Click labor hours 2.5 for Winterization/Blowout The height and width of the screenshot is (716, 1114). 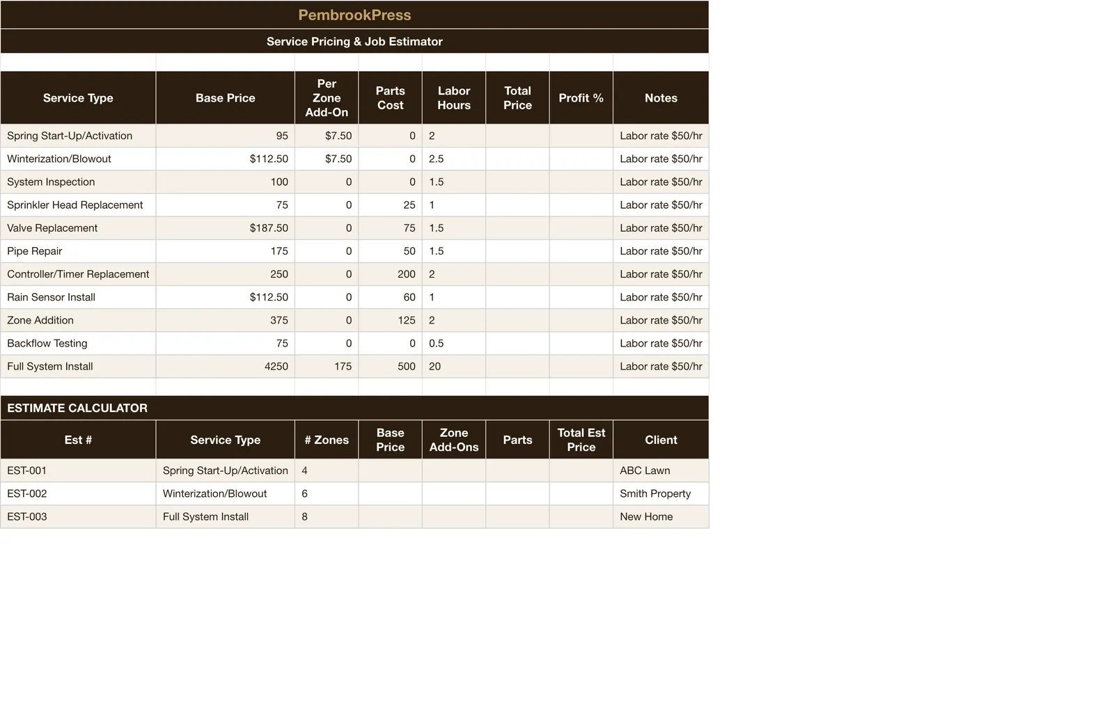(x=454, y=159)
